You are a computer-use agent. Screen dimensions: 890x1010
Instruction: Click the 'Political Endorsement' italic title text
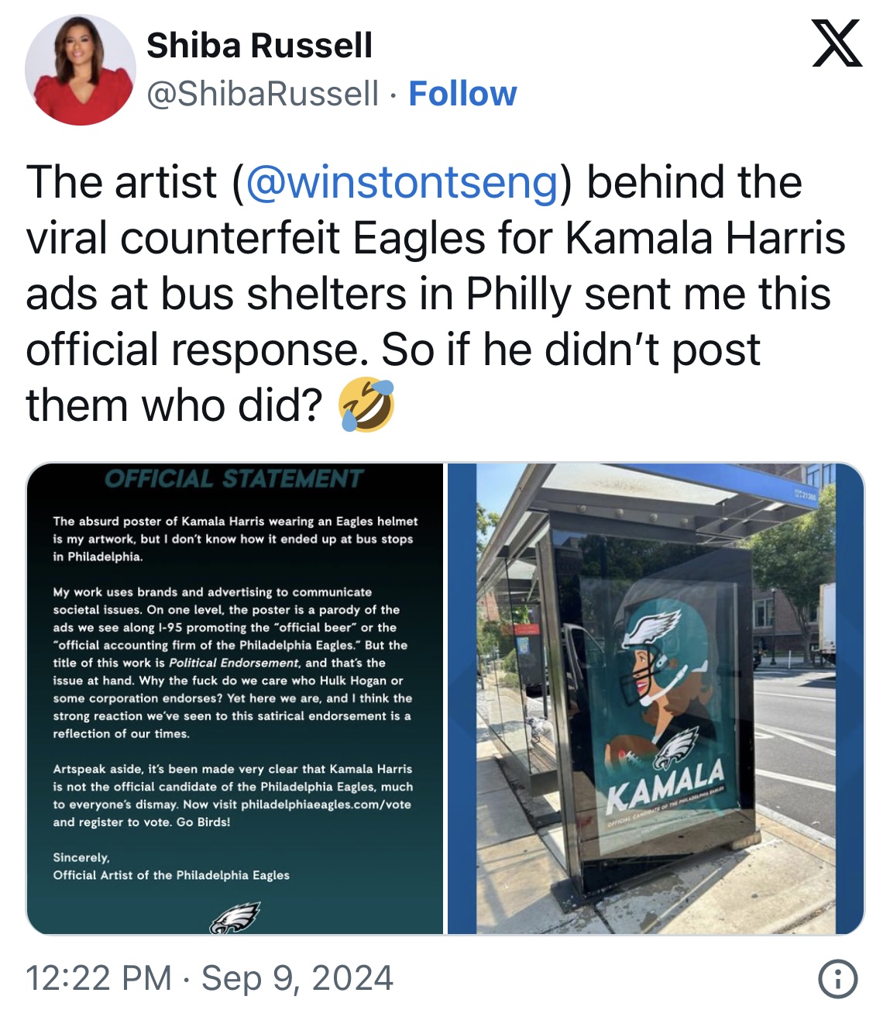coord(234,663)
